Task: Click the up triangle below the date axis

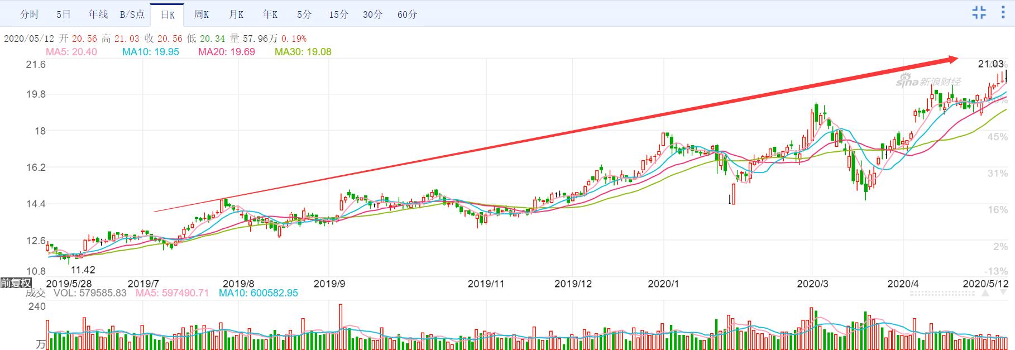Action: tap(985, 293)
